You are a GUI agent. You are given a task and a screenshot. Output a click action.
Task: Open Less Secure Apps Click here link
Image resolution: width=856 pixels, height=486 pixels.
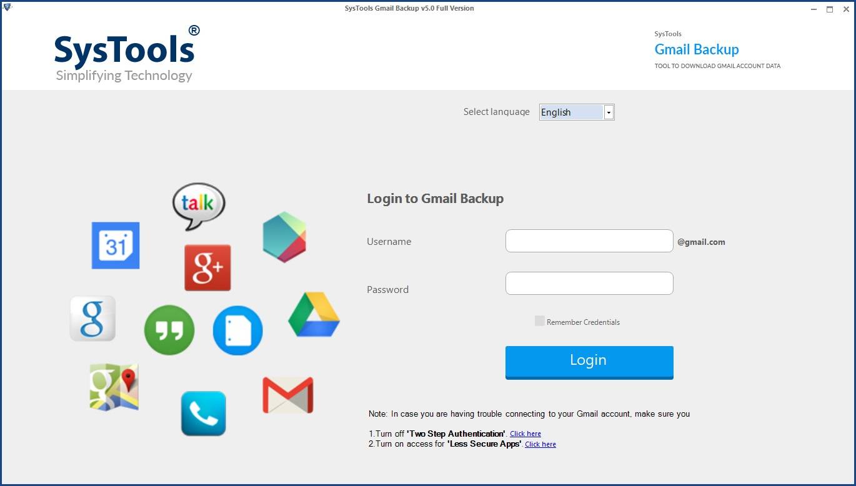[540, 444]
